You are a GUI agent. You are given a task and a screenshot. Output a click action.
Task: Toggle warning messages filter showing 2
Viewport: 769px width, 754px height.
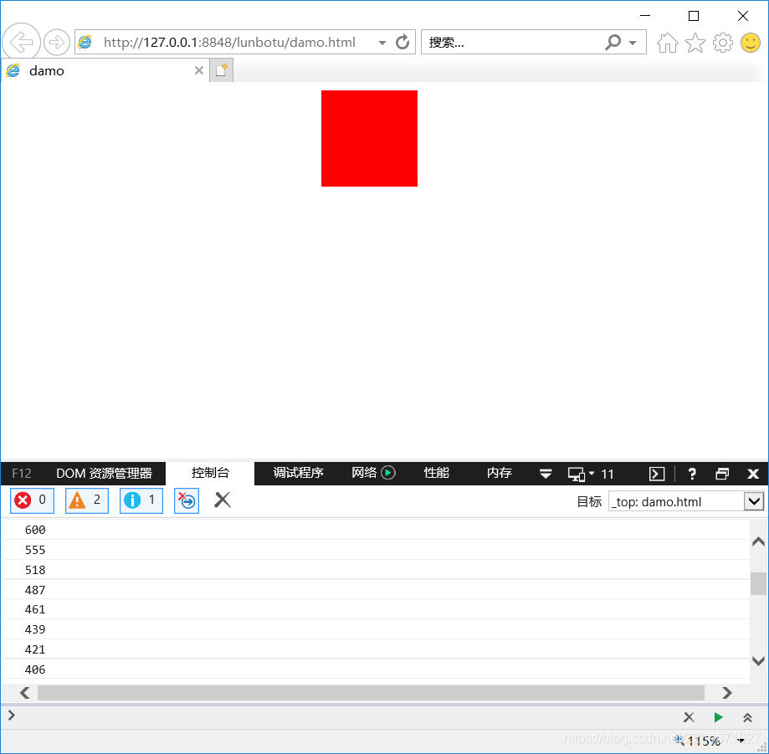(x=87, y=500)
